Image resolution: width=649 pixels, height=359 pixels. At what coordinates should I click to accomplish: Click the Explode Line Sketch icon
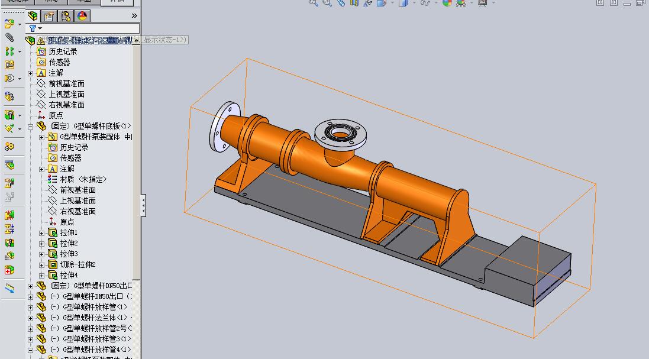click(x=9, y=197)
